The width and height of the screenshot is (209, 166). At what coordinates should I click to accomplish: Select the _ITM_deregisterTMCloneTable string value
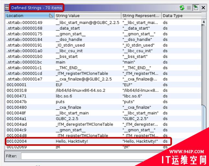[x=84, y=124]
